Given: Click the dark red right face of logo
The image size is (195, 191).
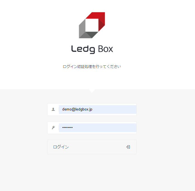Looking at the screenshot, I should [102, 22].
